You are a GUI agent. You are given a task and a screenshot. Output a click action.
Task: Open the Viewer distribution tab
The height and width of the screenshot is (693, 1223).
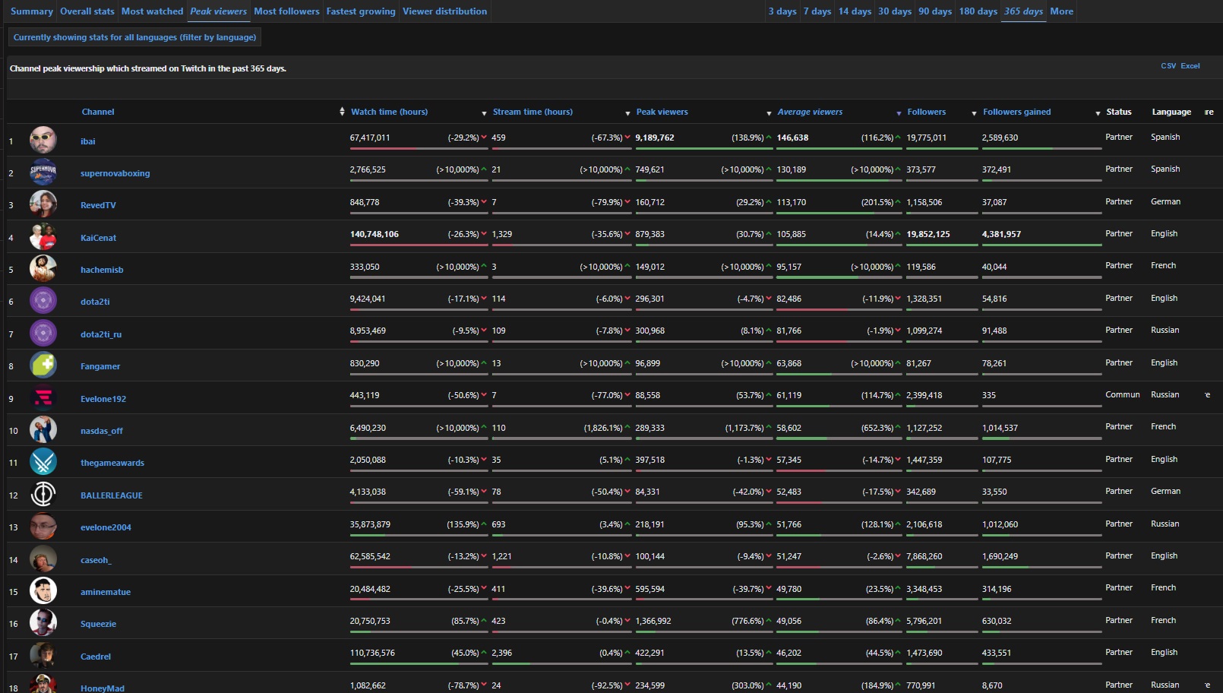[x=445, y=11]
